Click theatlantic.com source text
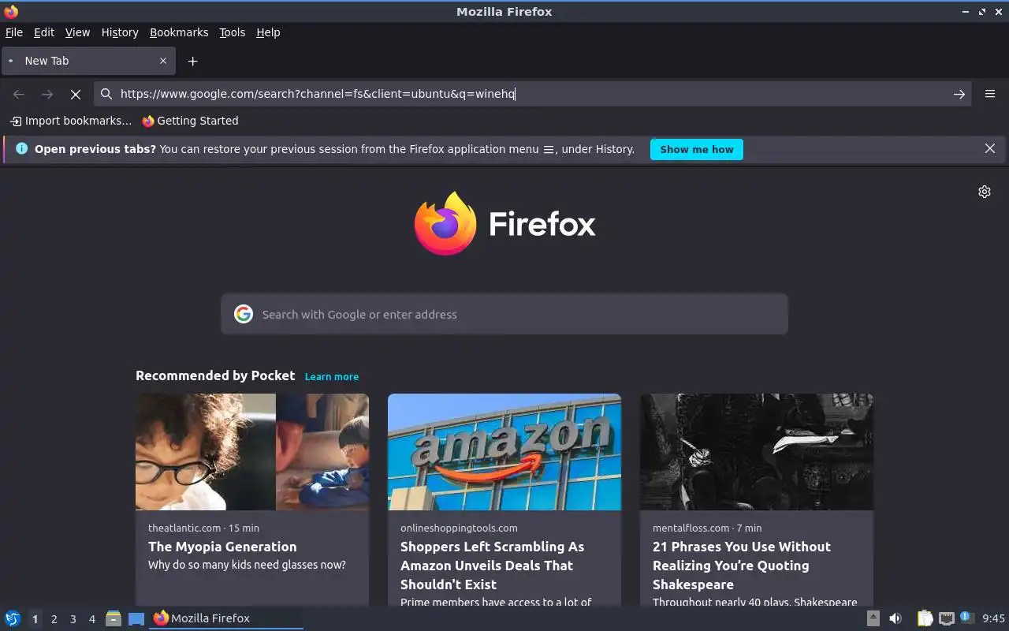The height and width of the screenshot is (631, 1009). pos(184,528)
